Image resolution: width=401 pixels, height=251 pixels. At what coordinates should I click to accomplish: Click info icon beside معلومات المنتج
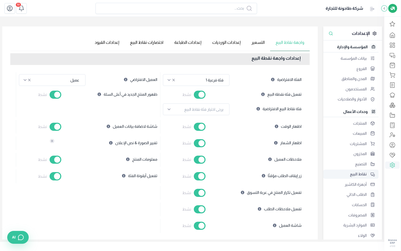(128, 159)
